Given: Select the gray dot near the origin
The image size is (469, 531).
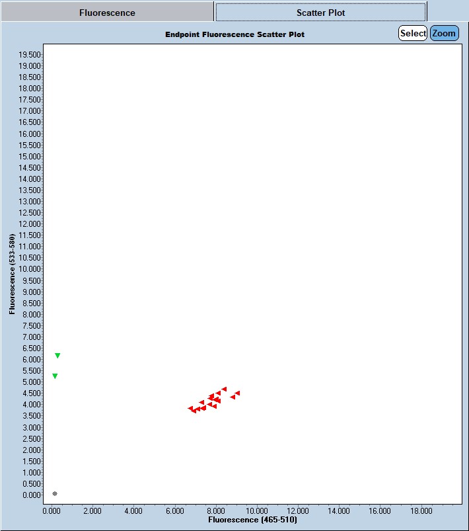Looking at the screenshot, I should pos(55,493).
